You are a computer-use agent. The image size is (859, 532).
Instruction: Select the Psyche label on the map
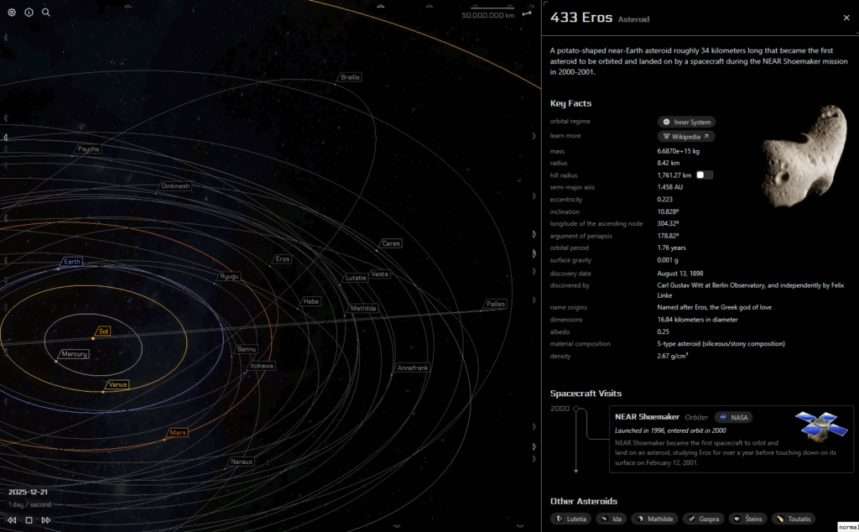coord(88,149)
